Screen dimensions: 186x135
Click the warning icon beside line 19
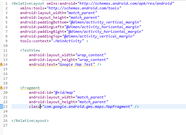click(x=1, y=88)
